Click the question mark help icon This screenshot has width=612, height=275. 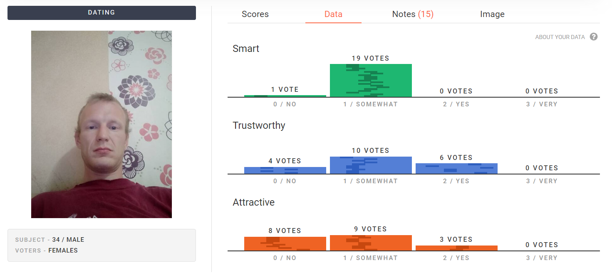tap(594, 37)
